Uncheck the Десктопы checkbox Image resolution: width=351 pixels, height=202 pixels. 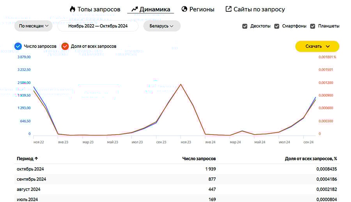(245, 26)
